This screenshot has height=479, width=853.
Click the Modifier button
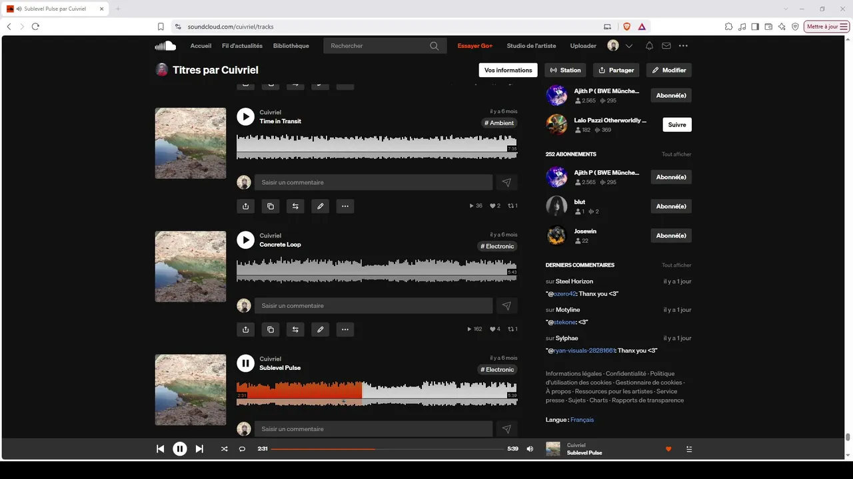[x=669, y=70]
